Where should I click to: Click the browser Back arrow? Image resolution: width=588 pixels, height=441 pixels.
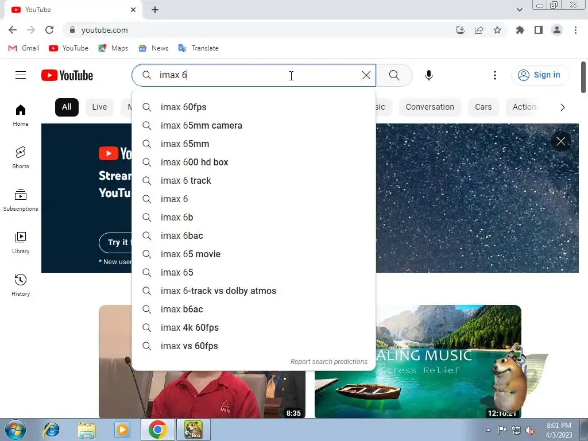(13, 30)
